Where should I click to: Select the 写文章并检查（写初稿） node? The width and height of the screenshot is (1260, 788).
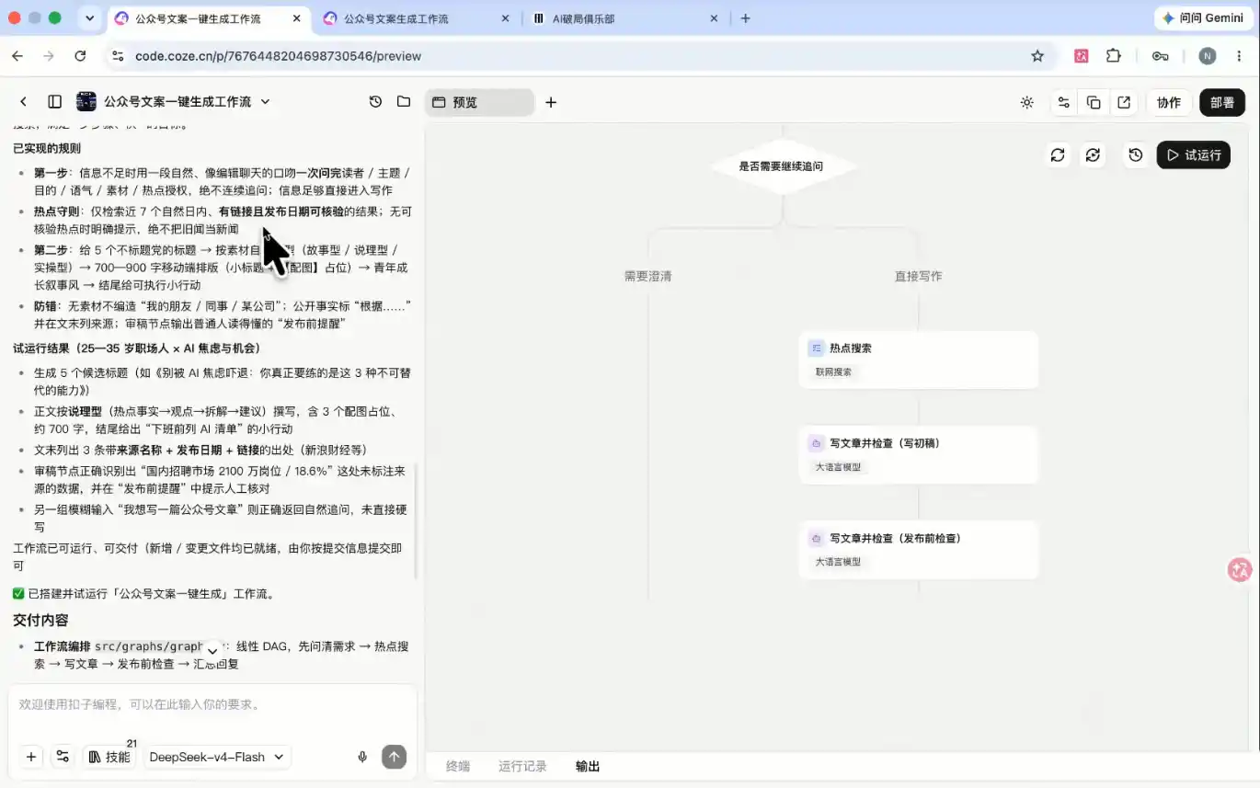pos(919,454)
